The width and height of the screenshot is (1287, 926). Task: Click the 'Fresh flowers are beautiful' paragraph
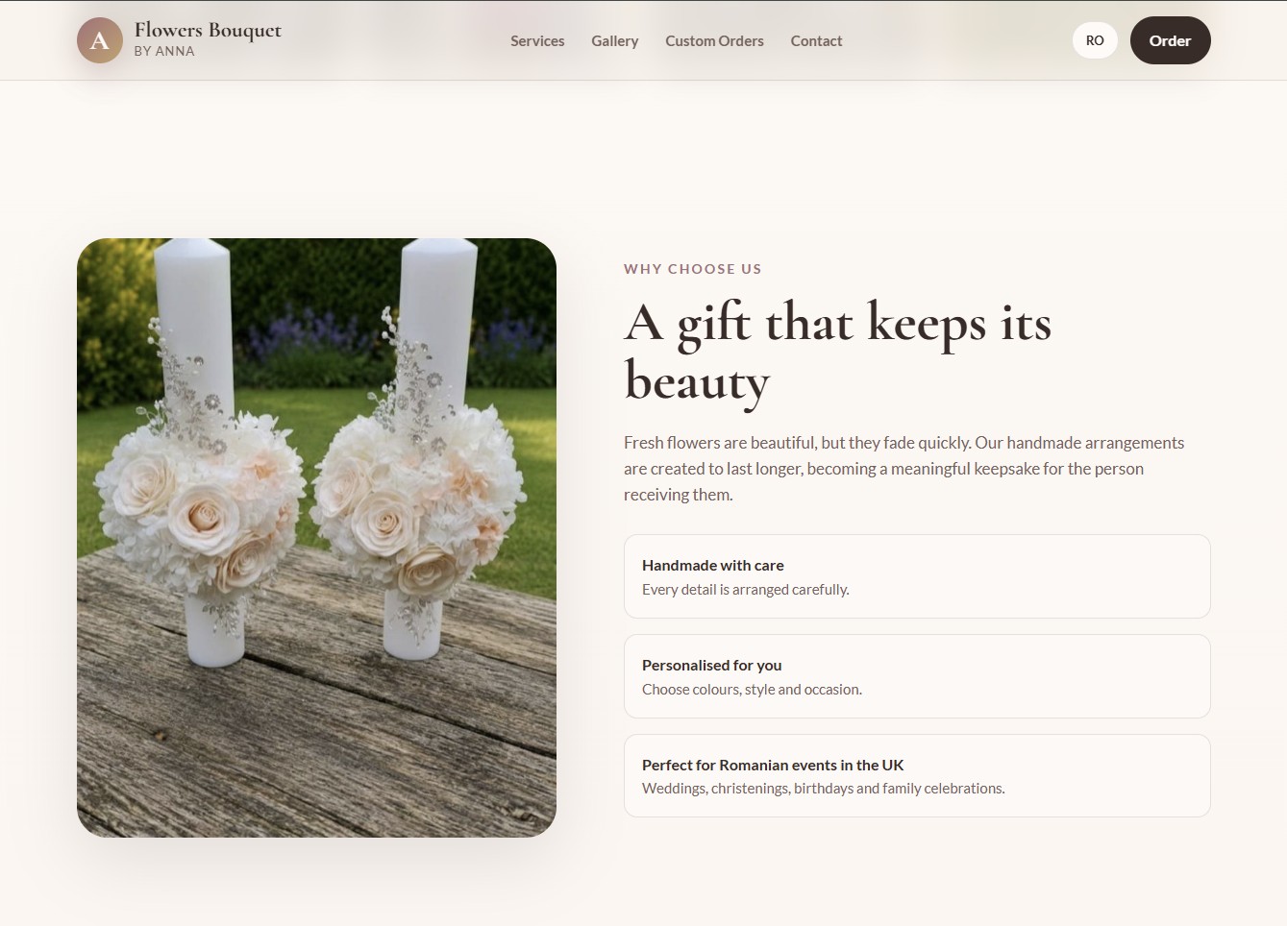tap(903, 469)
